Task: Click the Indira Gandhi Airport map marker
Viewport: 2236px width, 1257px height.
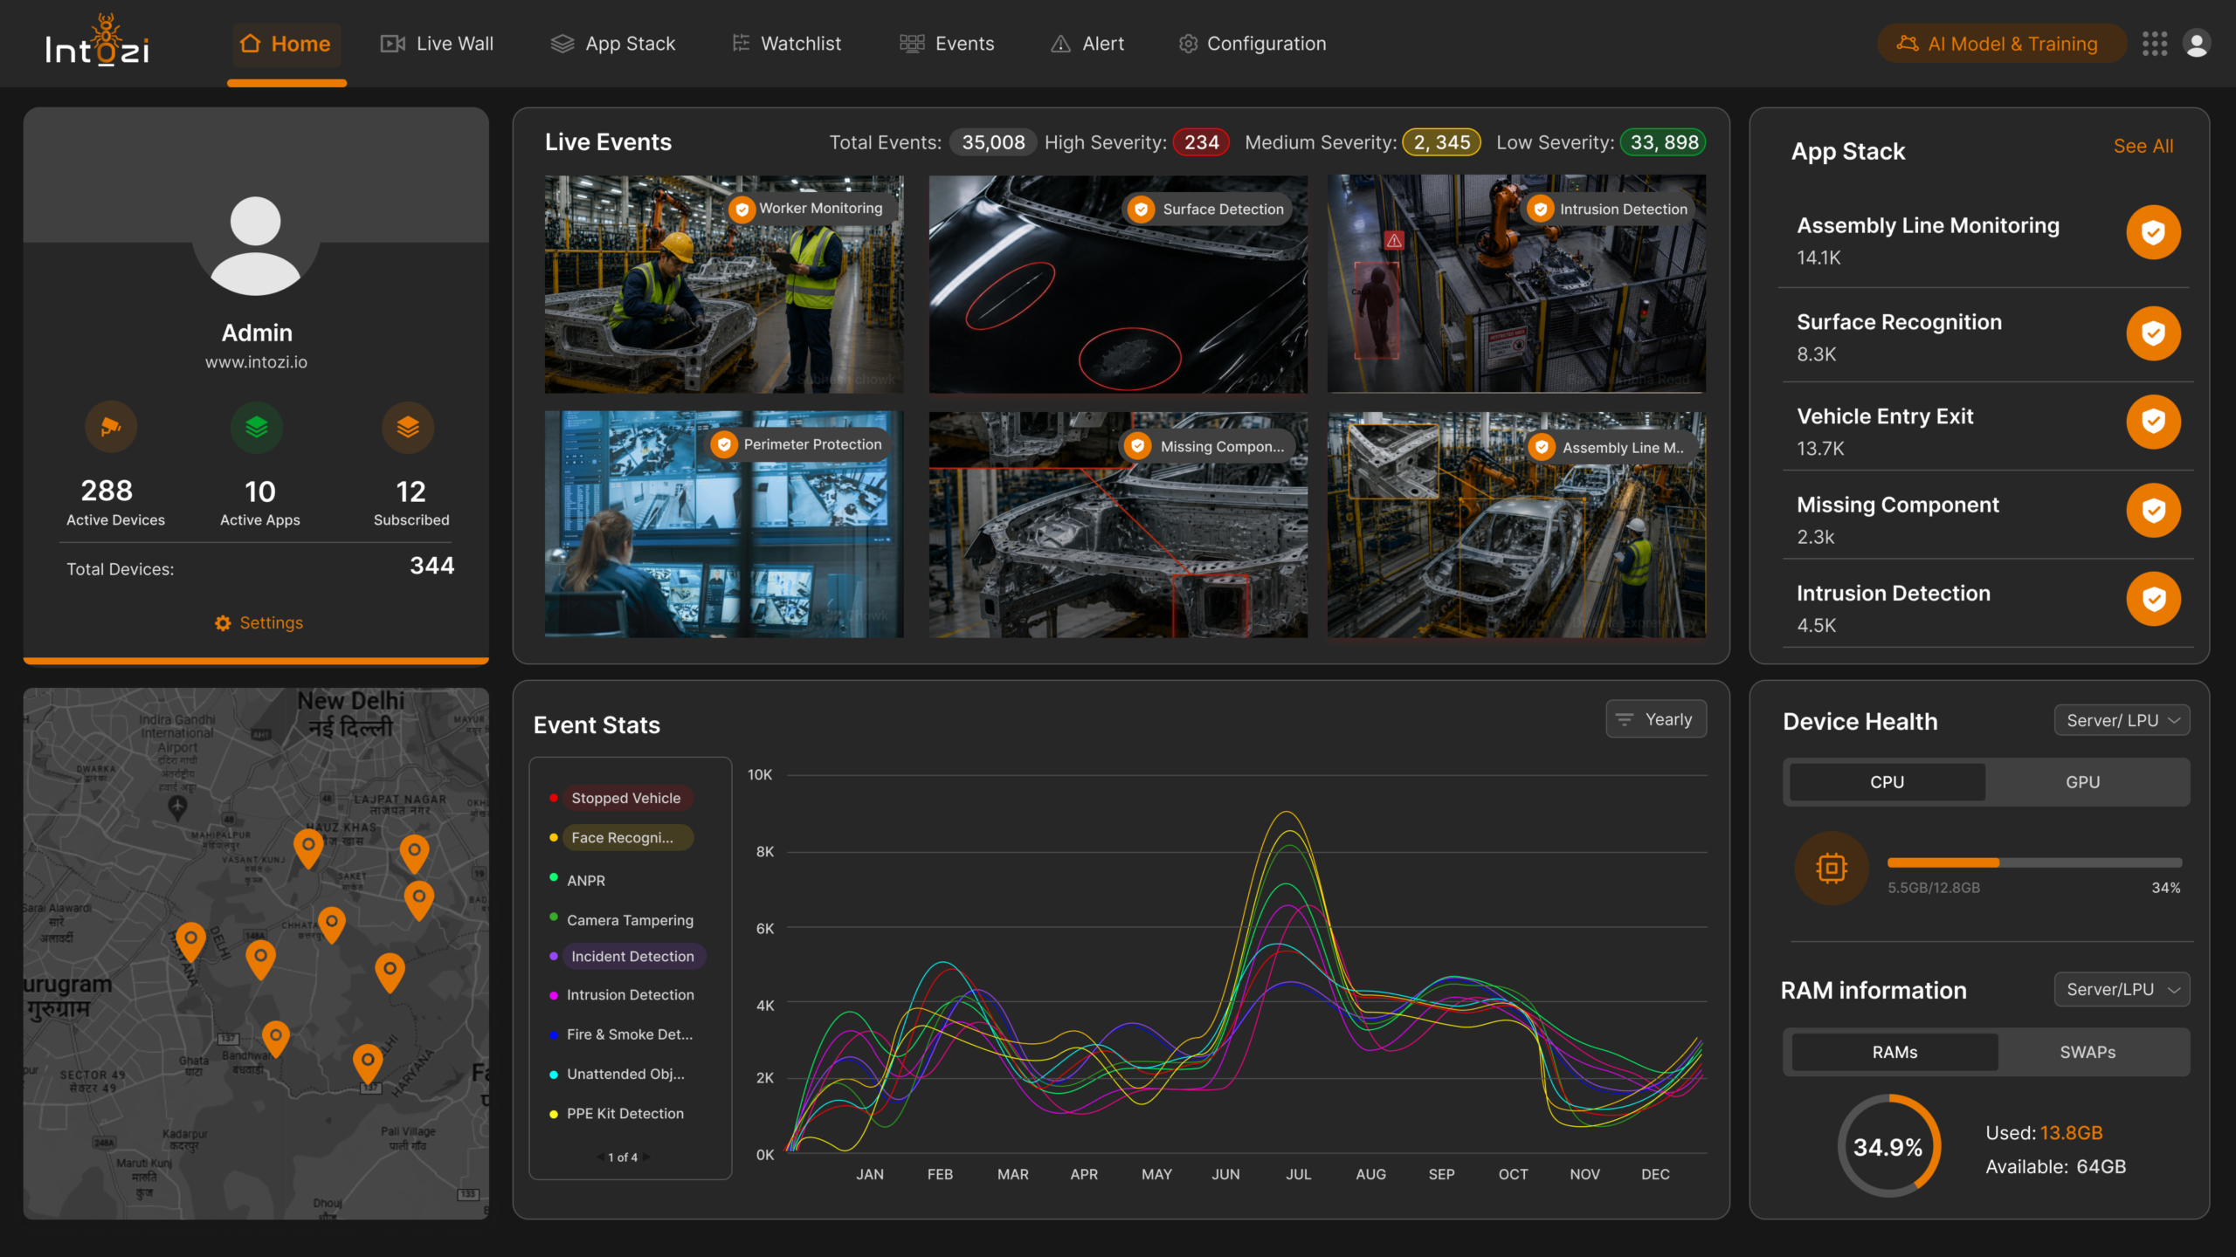Action: [x=177, y=807]
